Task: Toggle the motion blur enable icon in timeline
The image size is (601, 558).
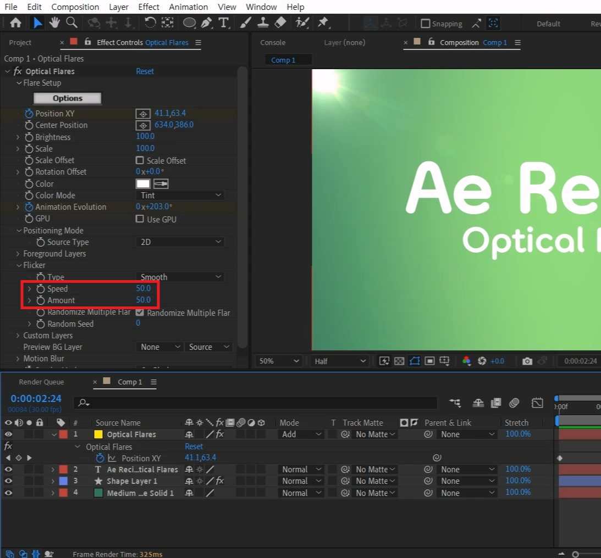Action: [x=514, y=403]
